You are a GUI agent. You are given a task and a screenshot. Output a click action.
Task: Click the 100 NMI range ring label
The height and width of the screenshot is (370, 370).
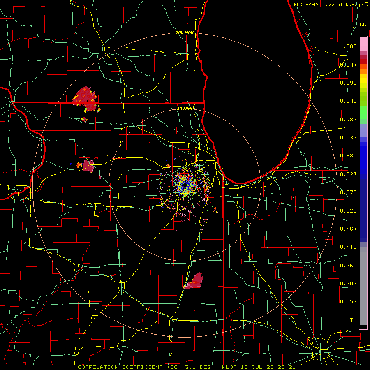(185, 32)
